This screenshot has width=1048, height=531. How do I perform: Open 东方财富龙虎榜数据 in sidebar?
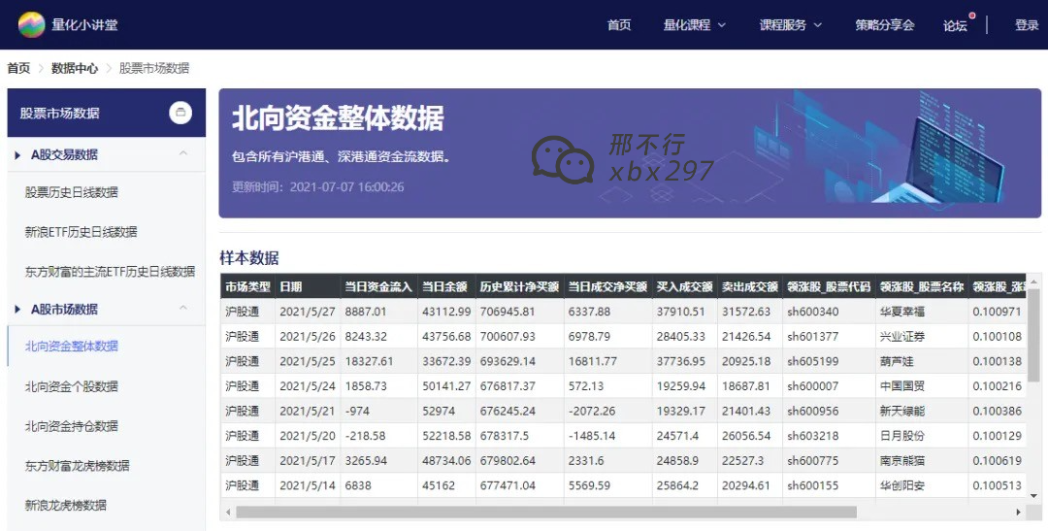(x=78, y=465)
